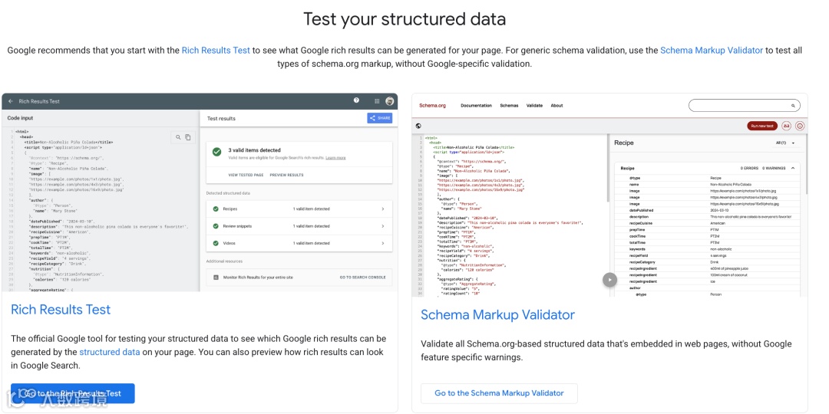Click the magnifier in Schema.org search box
The width and height of the screenshot is (829, 414).
coord(793,106)
